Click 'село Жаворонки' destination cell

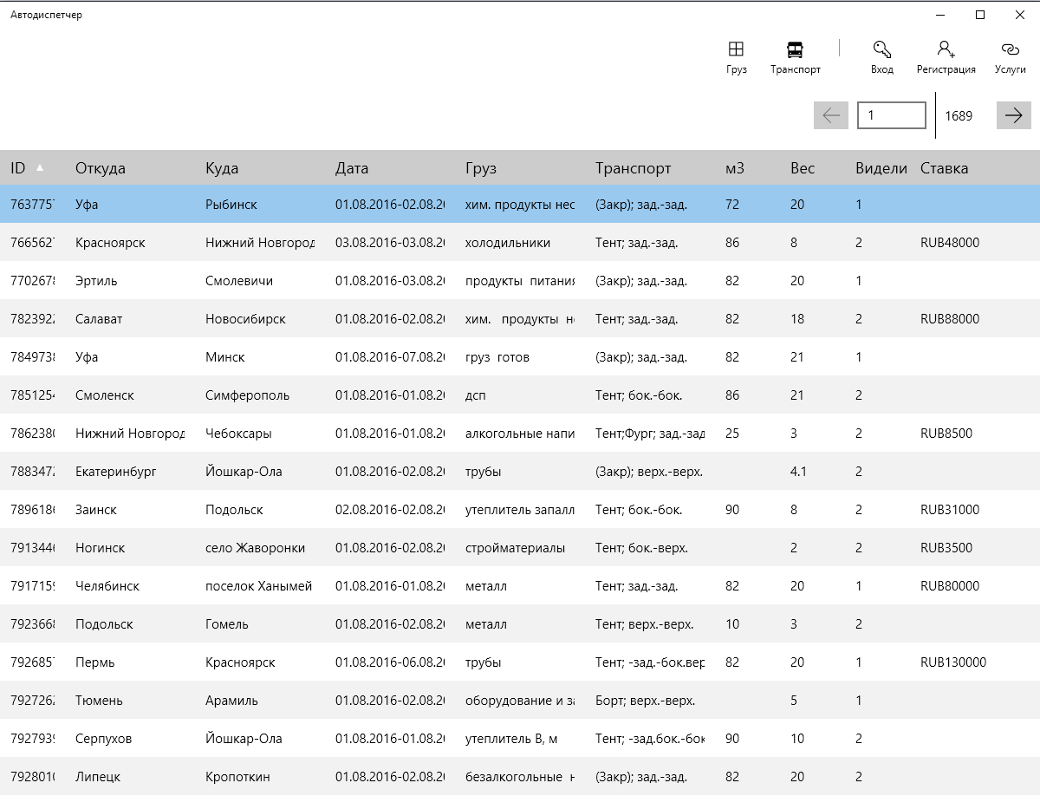pyautogui.click(x=255, y=548)
